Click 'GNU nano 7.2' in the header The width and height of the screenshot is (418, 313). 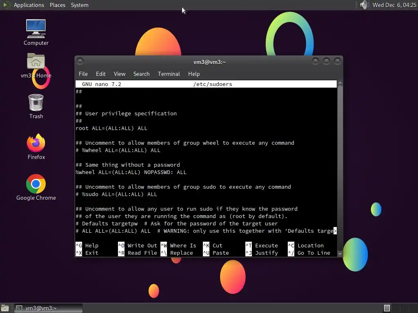coord(102,84)
